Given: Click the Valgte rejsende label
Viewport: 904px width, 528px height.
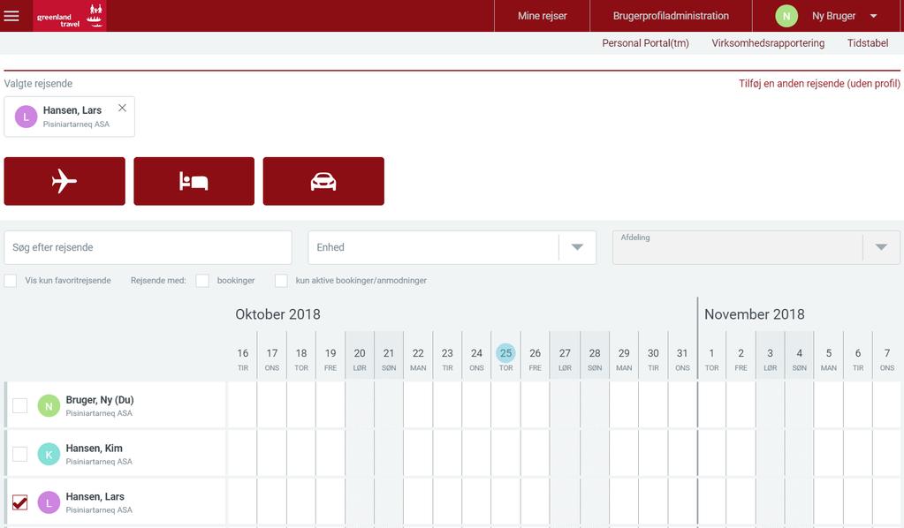Looking at the screenshot, I should coord(38,84).
